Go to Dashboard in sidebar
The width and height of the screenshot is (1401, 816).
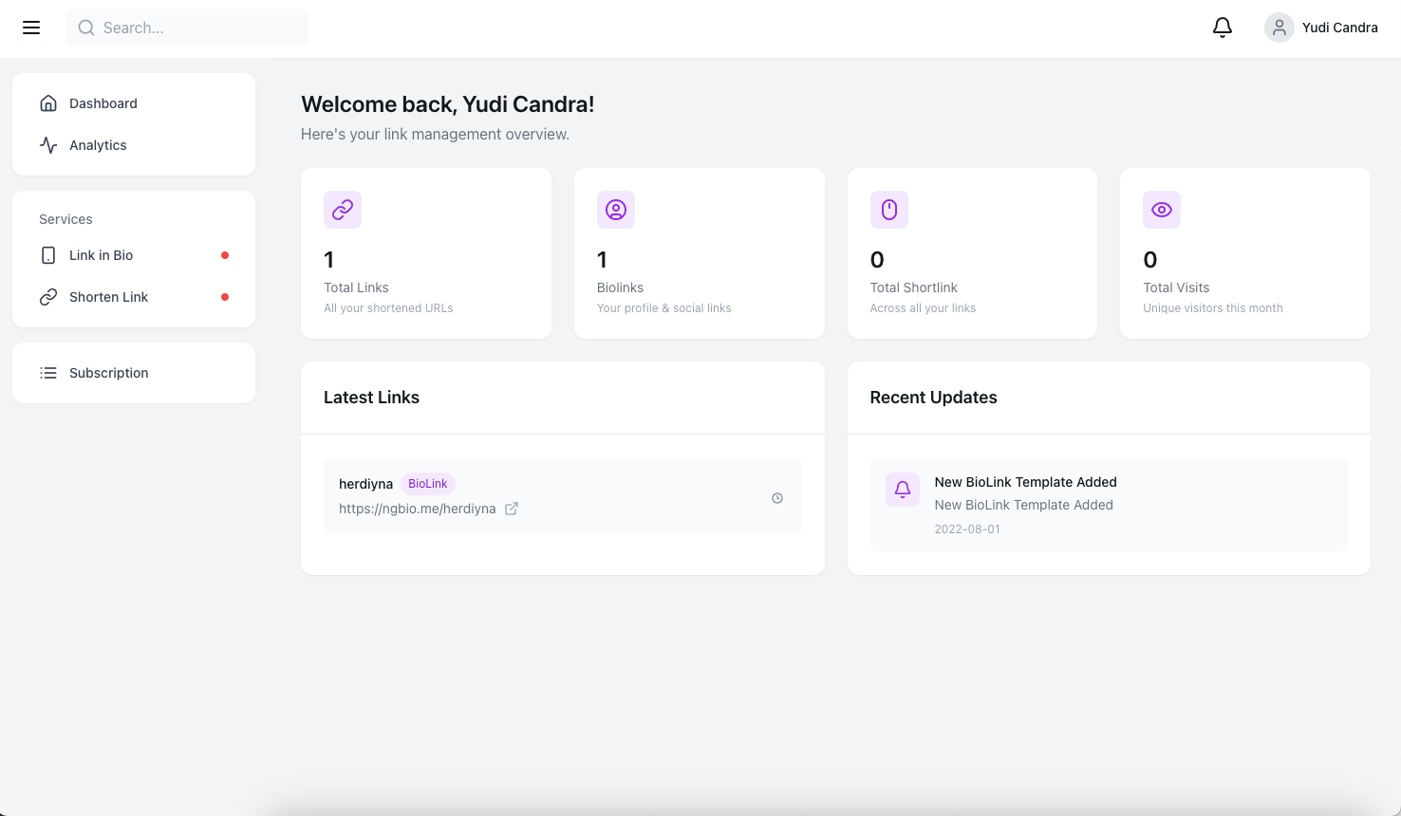(103, 103)
